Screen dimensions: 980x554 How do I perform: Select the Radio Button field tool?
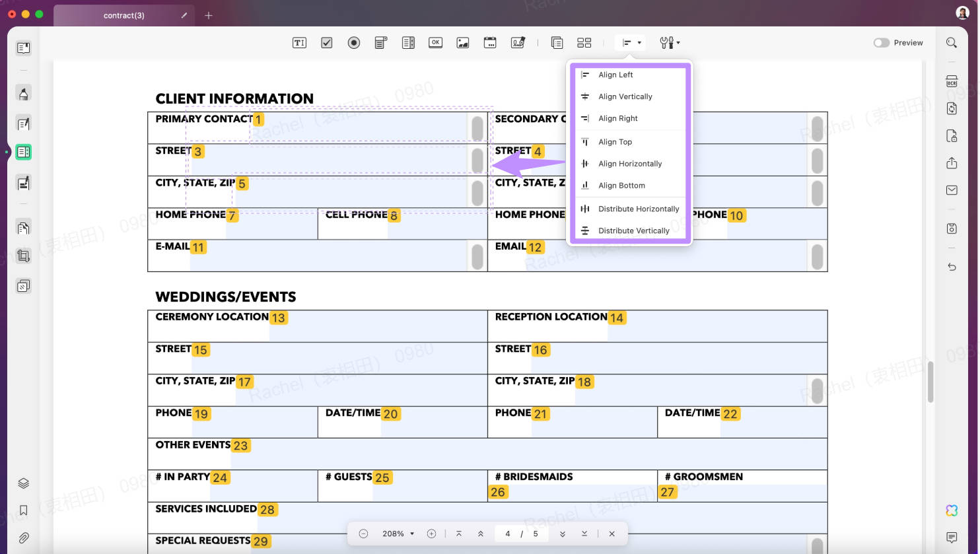tap(354, 43)
